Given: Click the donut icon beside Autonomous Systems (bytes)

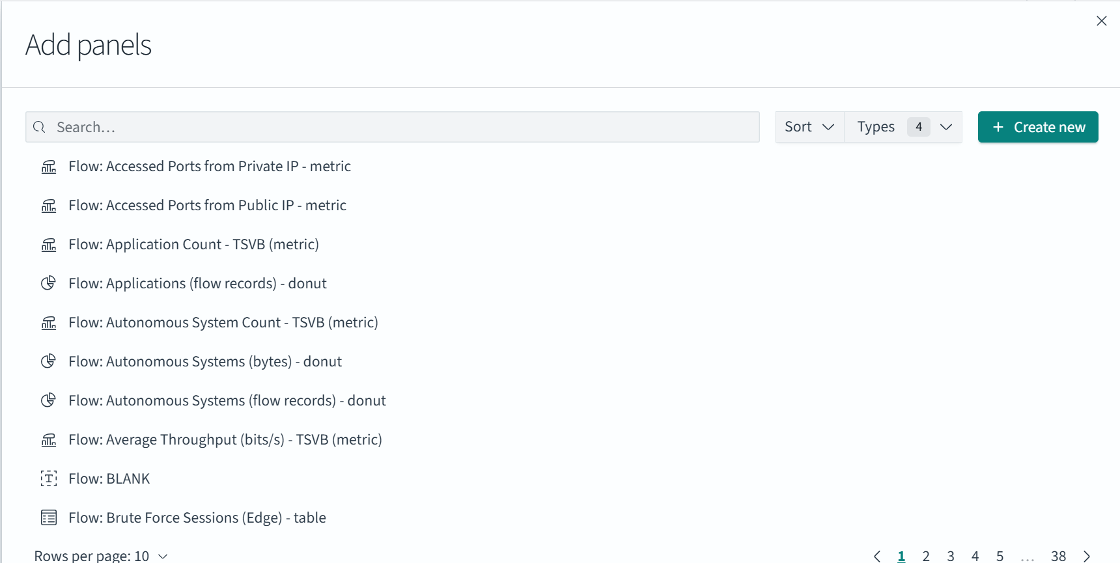Looking at the screenshot, I should 49,361.
